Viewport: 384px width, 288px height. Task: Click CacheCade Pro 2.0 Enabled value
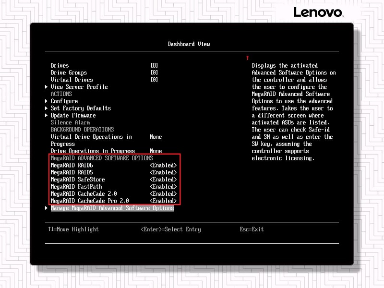point(163,201)
